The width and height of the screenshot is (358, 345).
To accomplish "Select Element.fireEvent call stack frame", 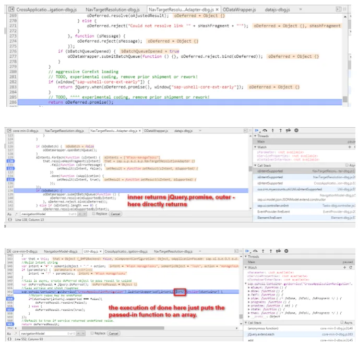I will [305, 218].
